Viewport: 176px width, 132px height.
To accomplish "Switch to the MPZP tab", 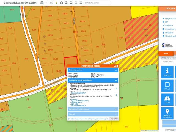I will [x=166, y=54].
